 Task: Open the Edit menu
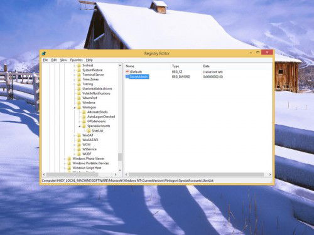pyautogui.click(x=54, y=60)
